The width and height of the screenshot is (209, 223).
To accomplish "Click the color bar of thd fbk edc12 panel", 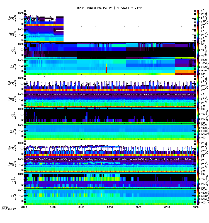I will tap(198, 115).
